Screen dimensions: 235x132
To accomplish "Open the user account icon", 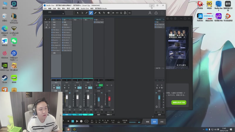I will pyautogui.click(x=150, y=13).
